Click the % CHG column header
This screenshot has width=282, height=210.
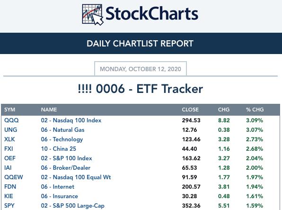point(255,110)
